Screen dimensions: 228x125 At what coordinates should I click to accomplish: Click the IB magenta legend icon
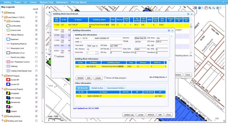coord(8,107)
